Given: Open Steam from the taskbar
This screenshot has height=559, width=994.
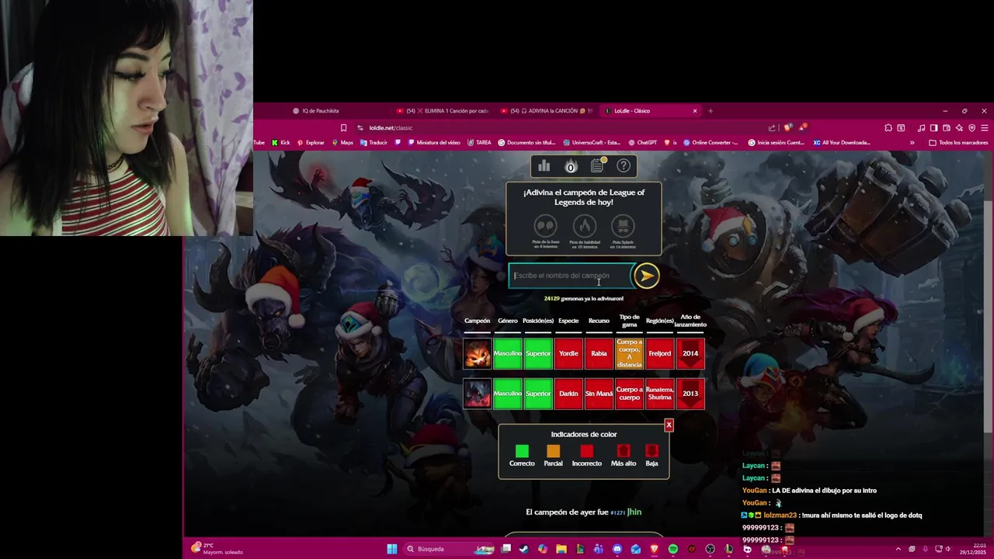Looking at the screenshot, I should click(523, 549).
